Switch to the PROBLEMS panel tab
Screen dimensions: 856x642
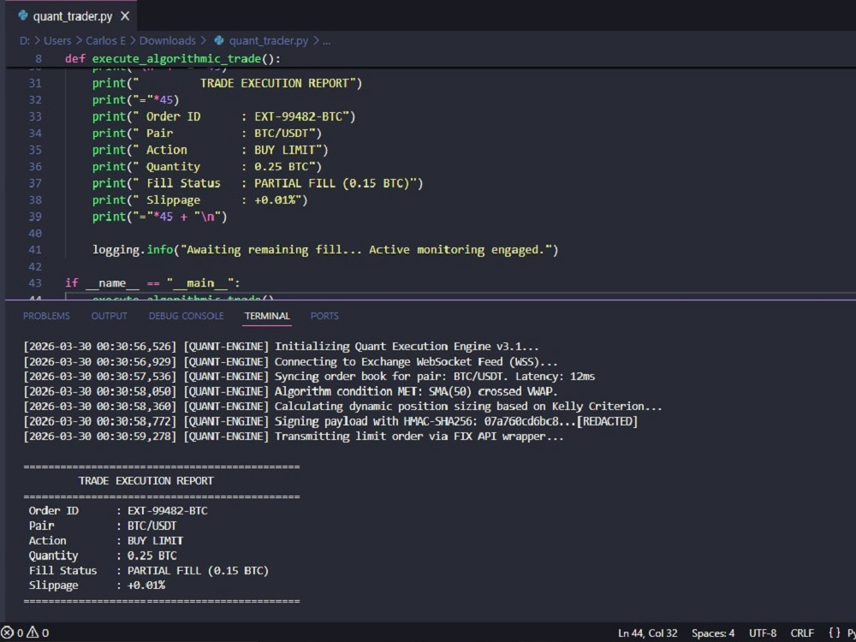[x=46, y=316]
